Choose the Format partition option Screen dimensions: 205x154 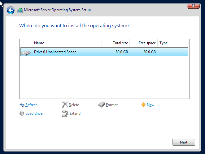pos(112,105)
